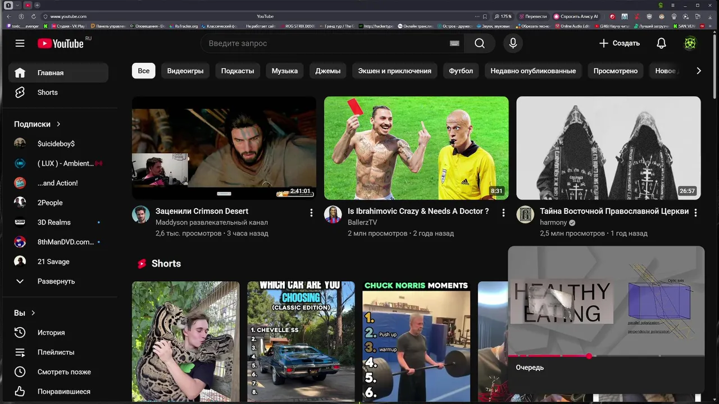Open Очередь in the miniplayer
This screenshot has height=404, width=719.
(530, 368)
